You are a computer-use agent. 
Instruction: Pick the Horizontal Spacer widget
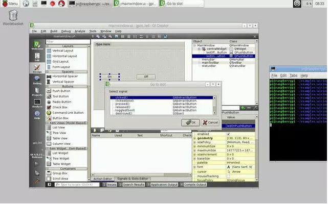pyautogui.click(x=62, y=76)
